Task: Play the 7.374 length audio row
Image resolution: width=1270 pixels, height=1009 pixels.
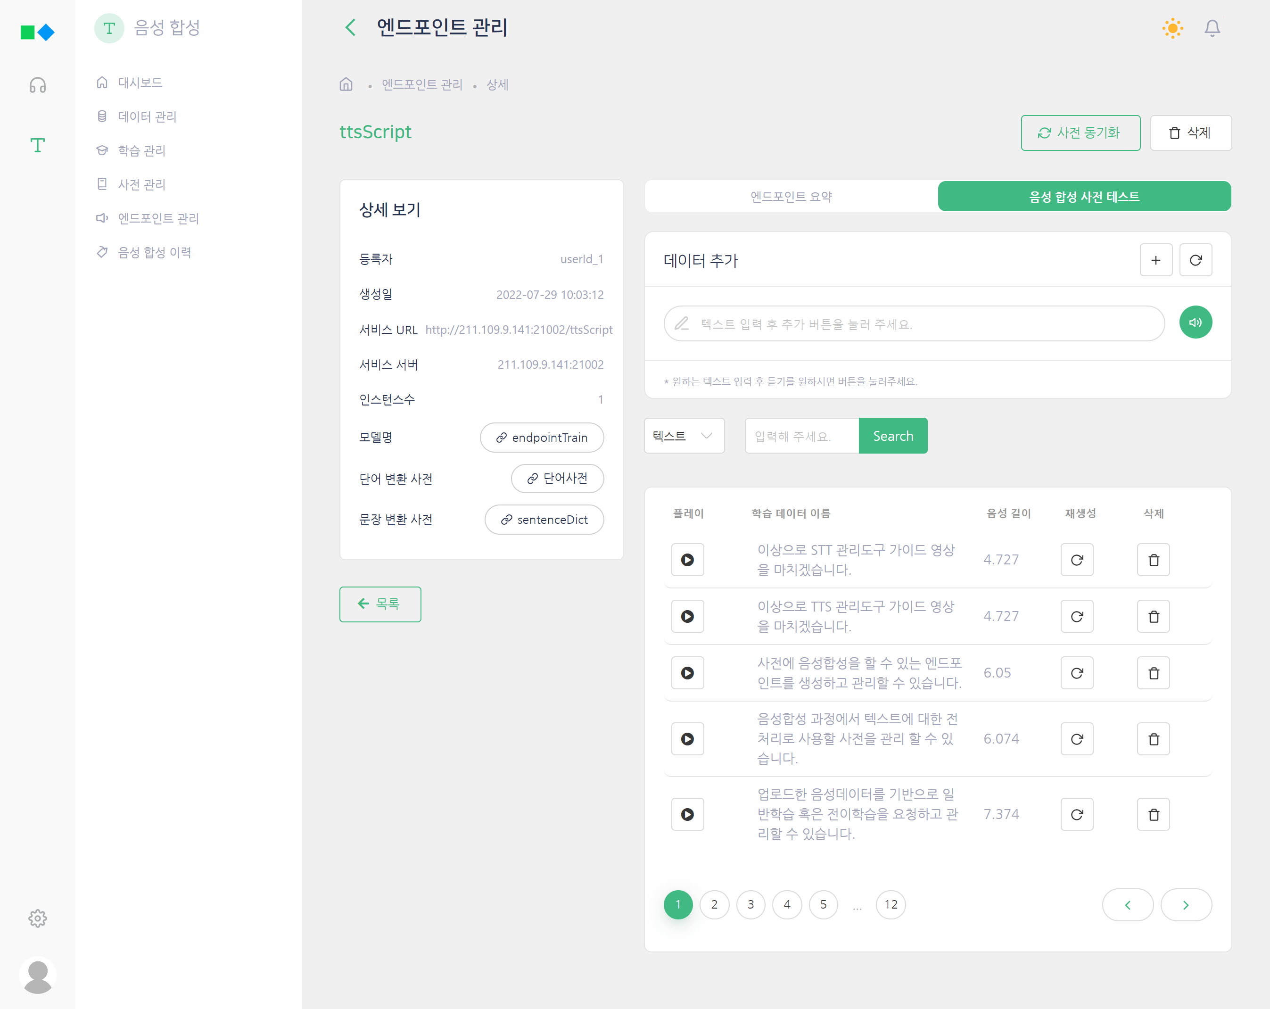Action: (687, 814)
